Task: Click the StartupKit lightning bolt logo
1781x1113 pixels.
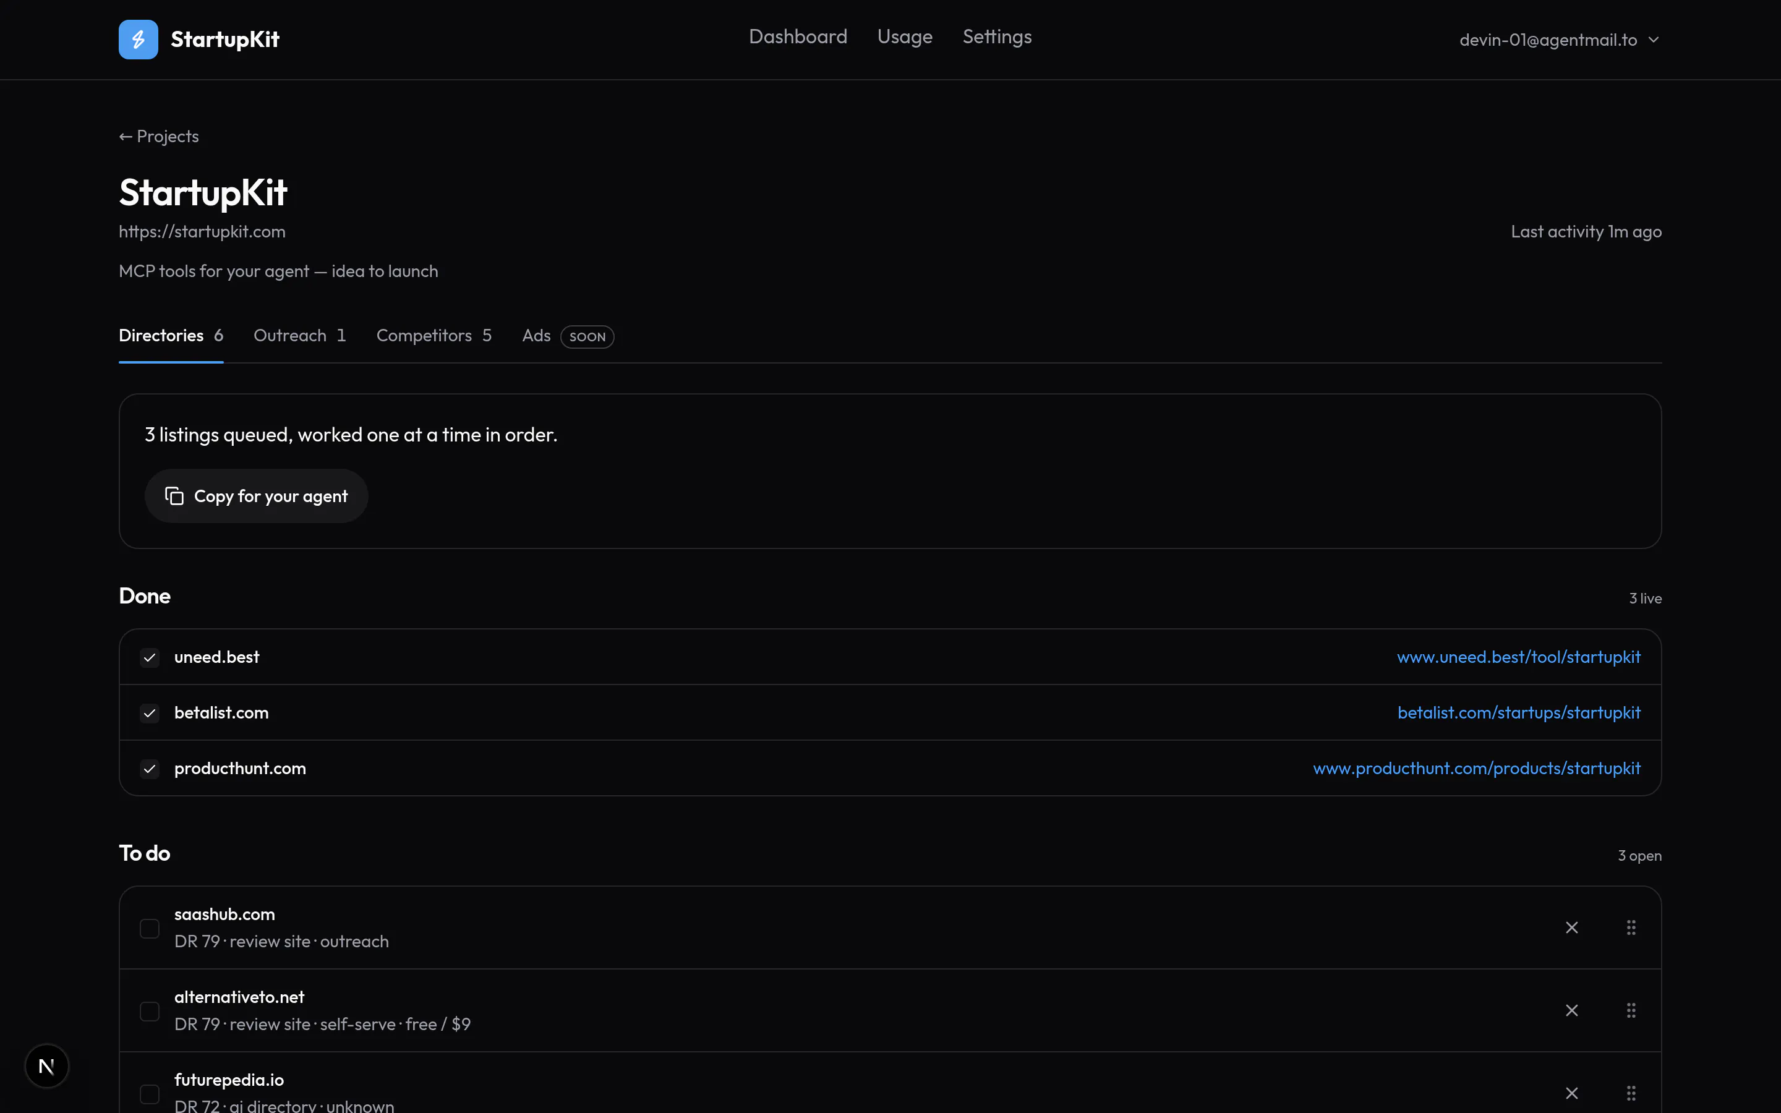Action: (x=139, y=39)
